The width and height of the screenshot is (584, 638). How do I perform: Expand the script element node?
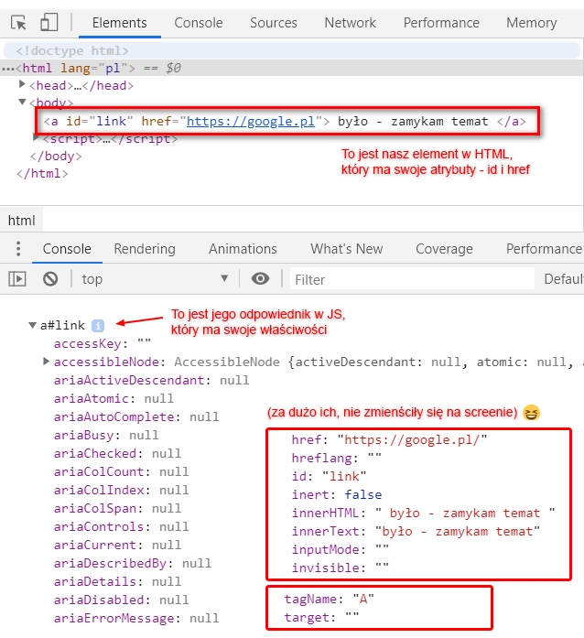point(38,139)
